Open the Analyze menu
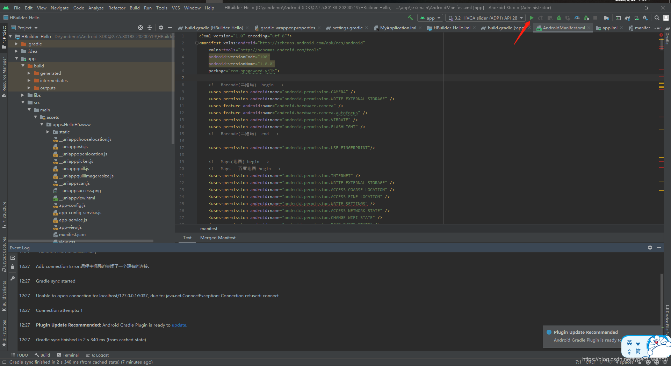The width and height of the screenshot is (671, 366). pos(96,8)
